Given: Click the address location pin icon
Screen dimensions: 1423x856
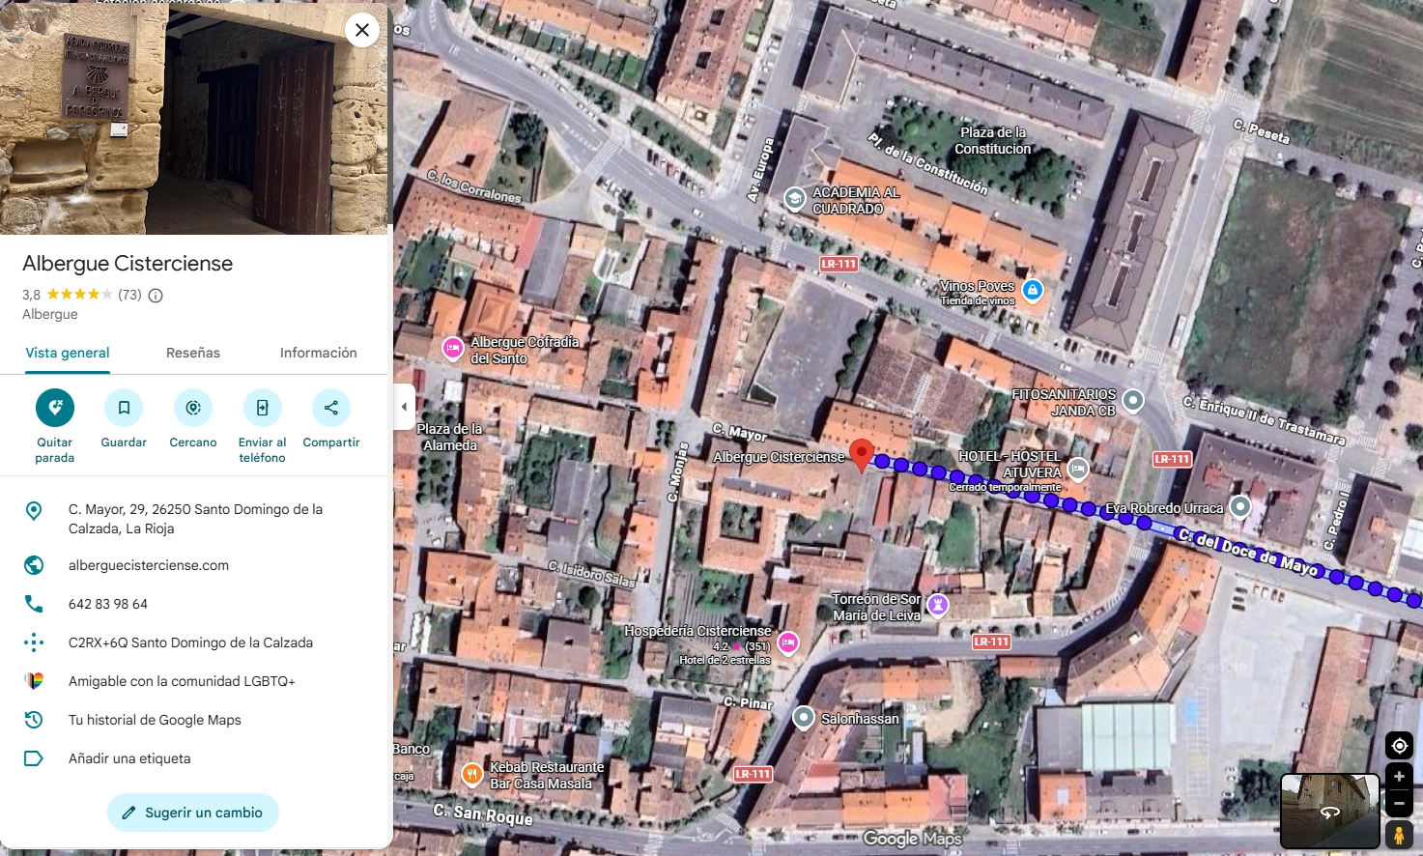Looking at the screenshot, I should [x=34, y=510].
